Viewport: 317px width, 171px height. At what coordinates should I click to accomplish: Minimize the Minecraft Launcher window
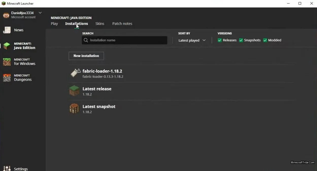click(288, 4)
